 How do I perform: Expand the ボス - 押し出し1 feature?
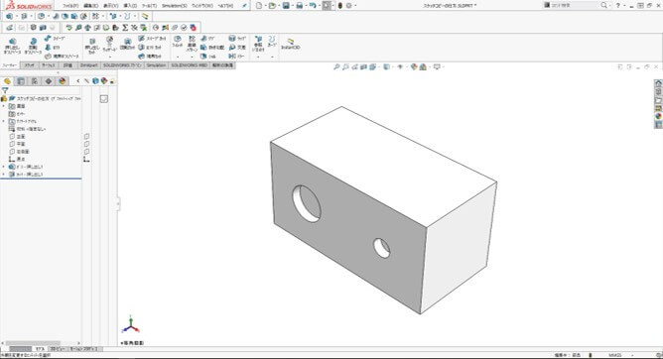click(4, 167)
